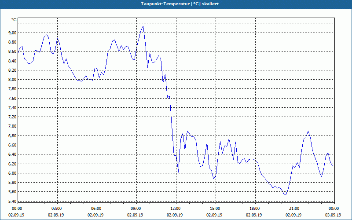352x220 pixels.
Task: Click the highest peak of the blue curve
Action: click(143, 26)
